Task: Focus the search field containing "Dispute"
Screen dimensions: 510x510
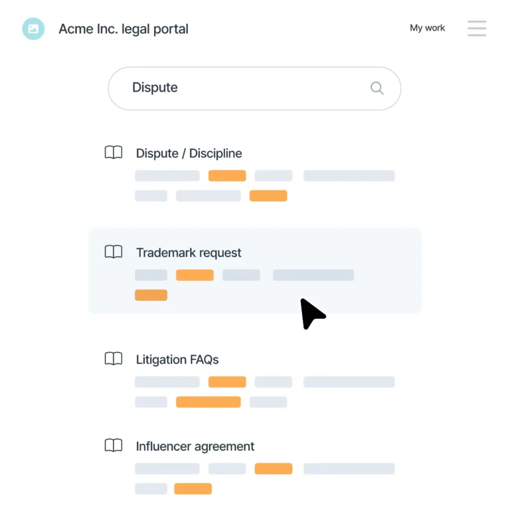Action: 246,88
